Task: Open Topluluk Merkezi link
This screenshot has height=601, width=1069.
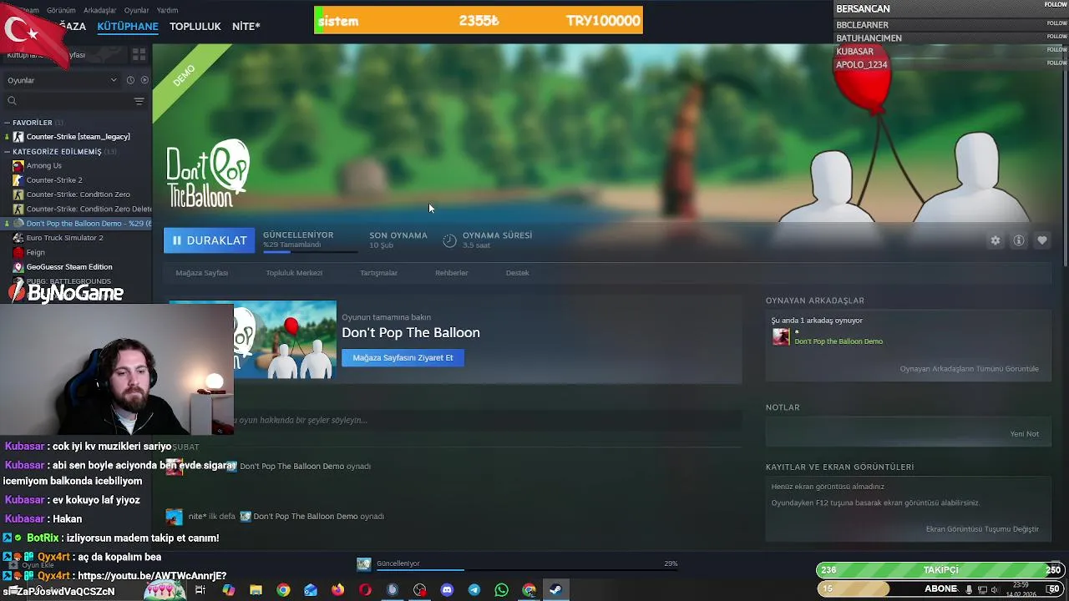Action: coord(294,273)
